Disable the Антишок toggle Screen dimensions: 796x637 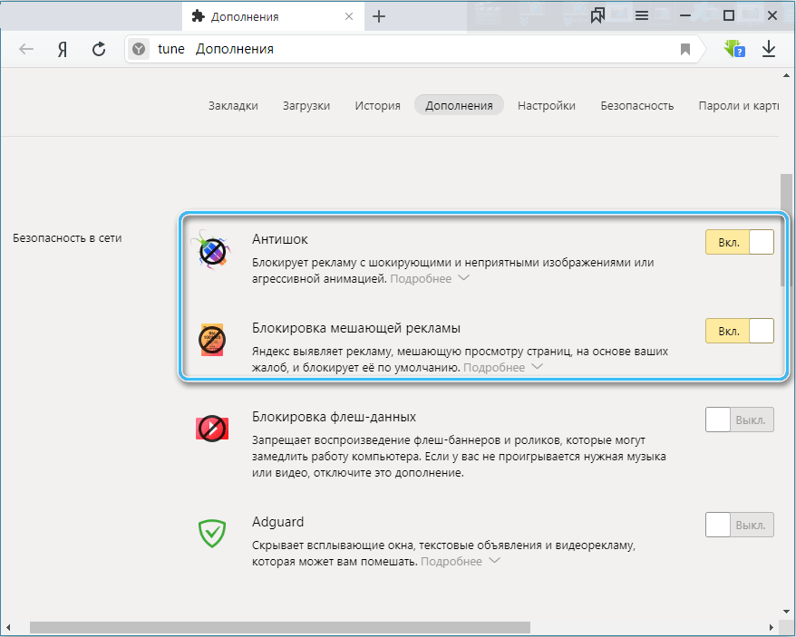coord(739,242)
